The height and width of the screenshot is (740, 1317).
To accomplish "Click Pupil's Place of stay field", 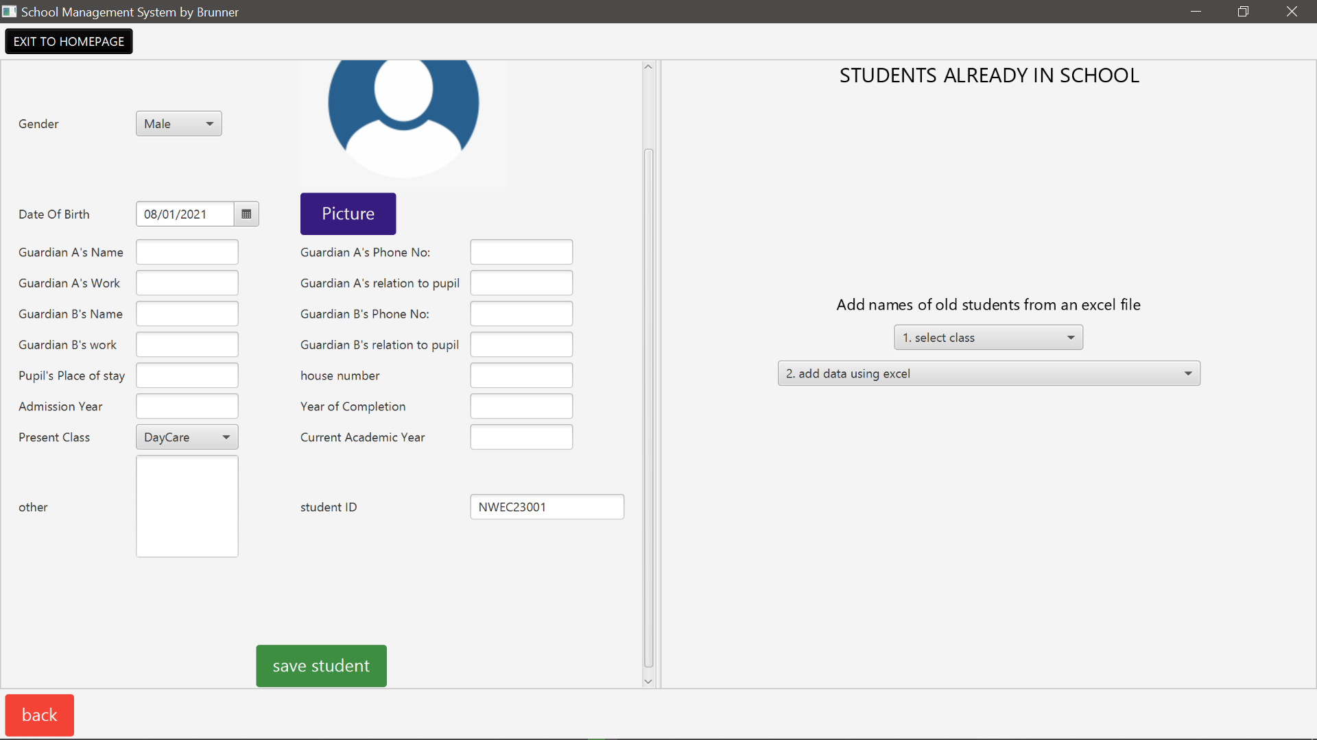I will (187, 375).
